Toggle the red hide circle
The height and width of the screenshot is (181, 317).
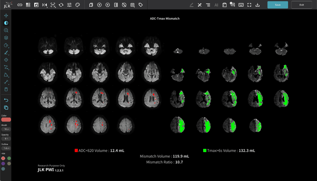pos(3,158)
